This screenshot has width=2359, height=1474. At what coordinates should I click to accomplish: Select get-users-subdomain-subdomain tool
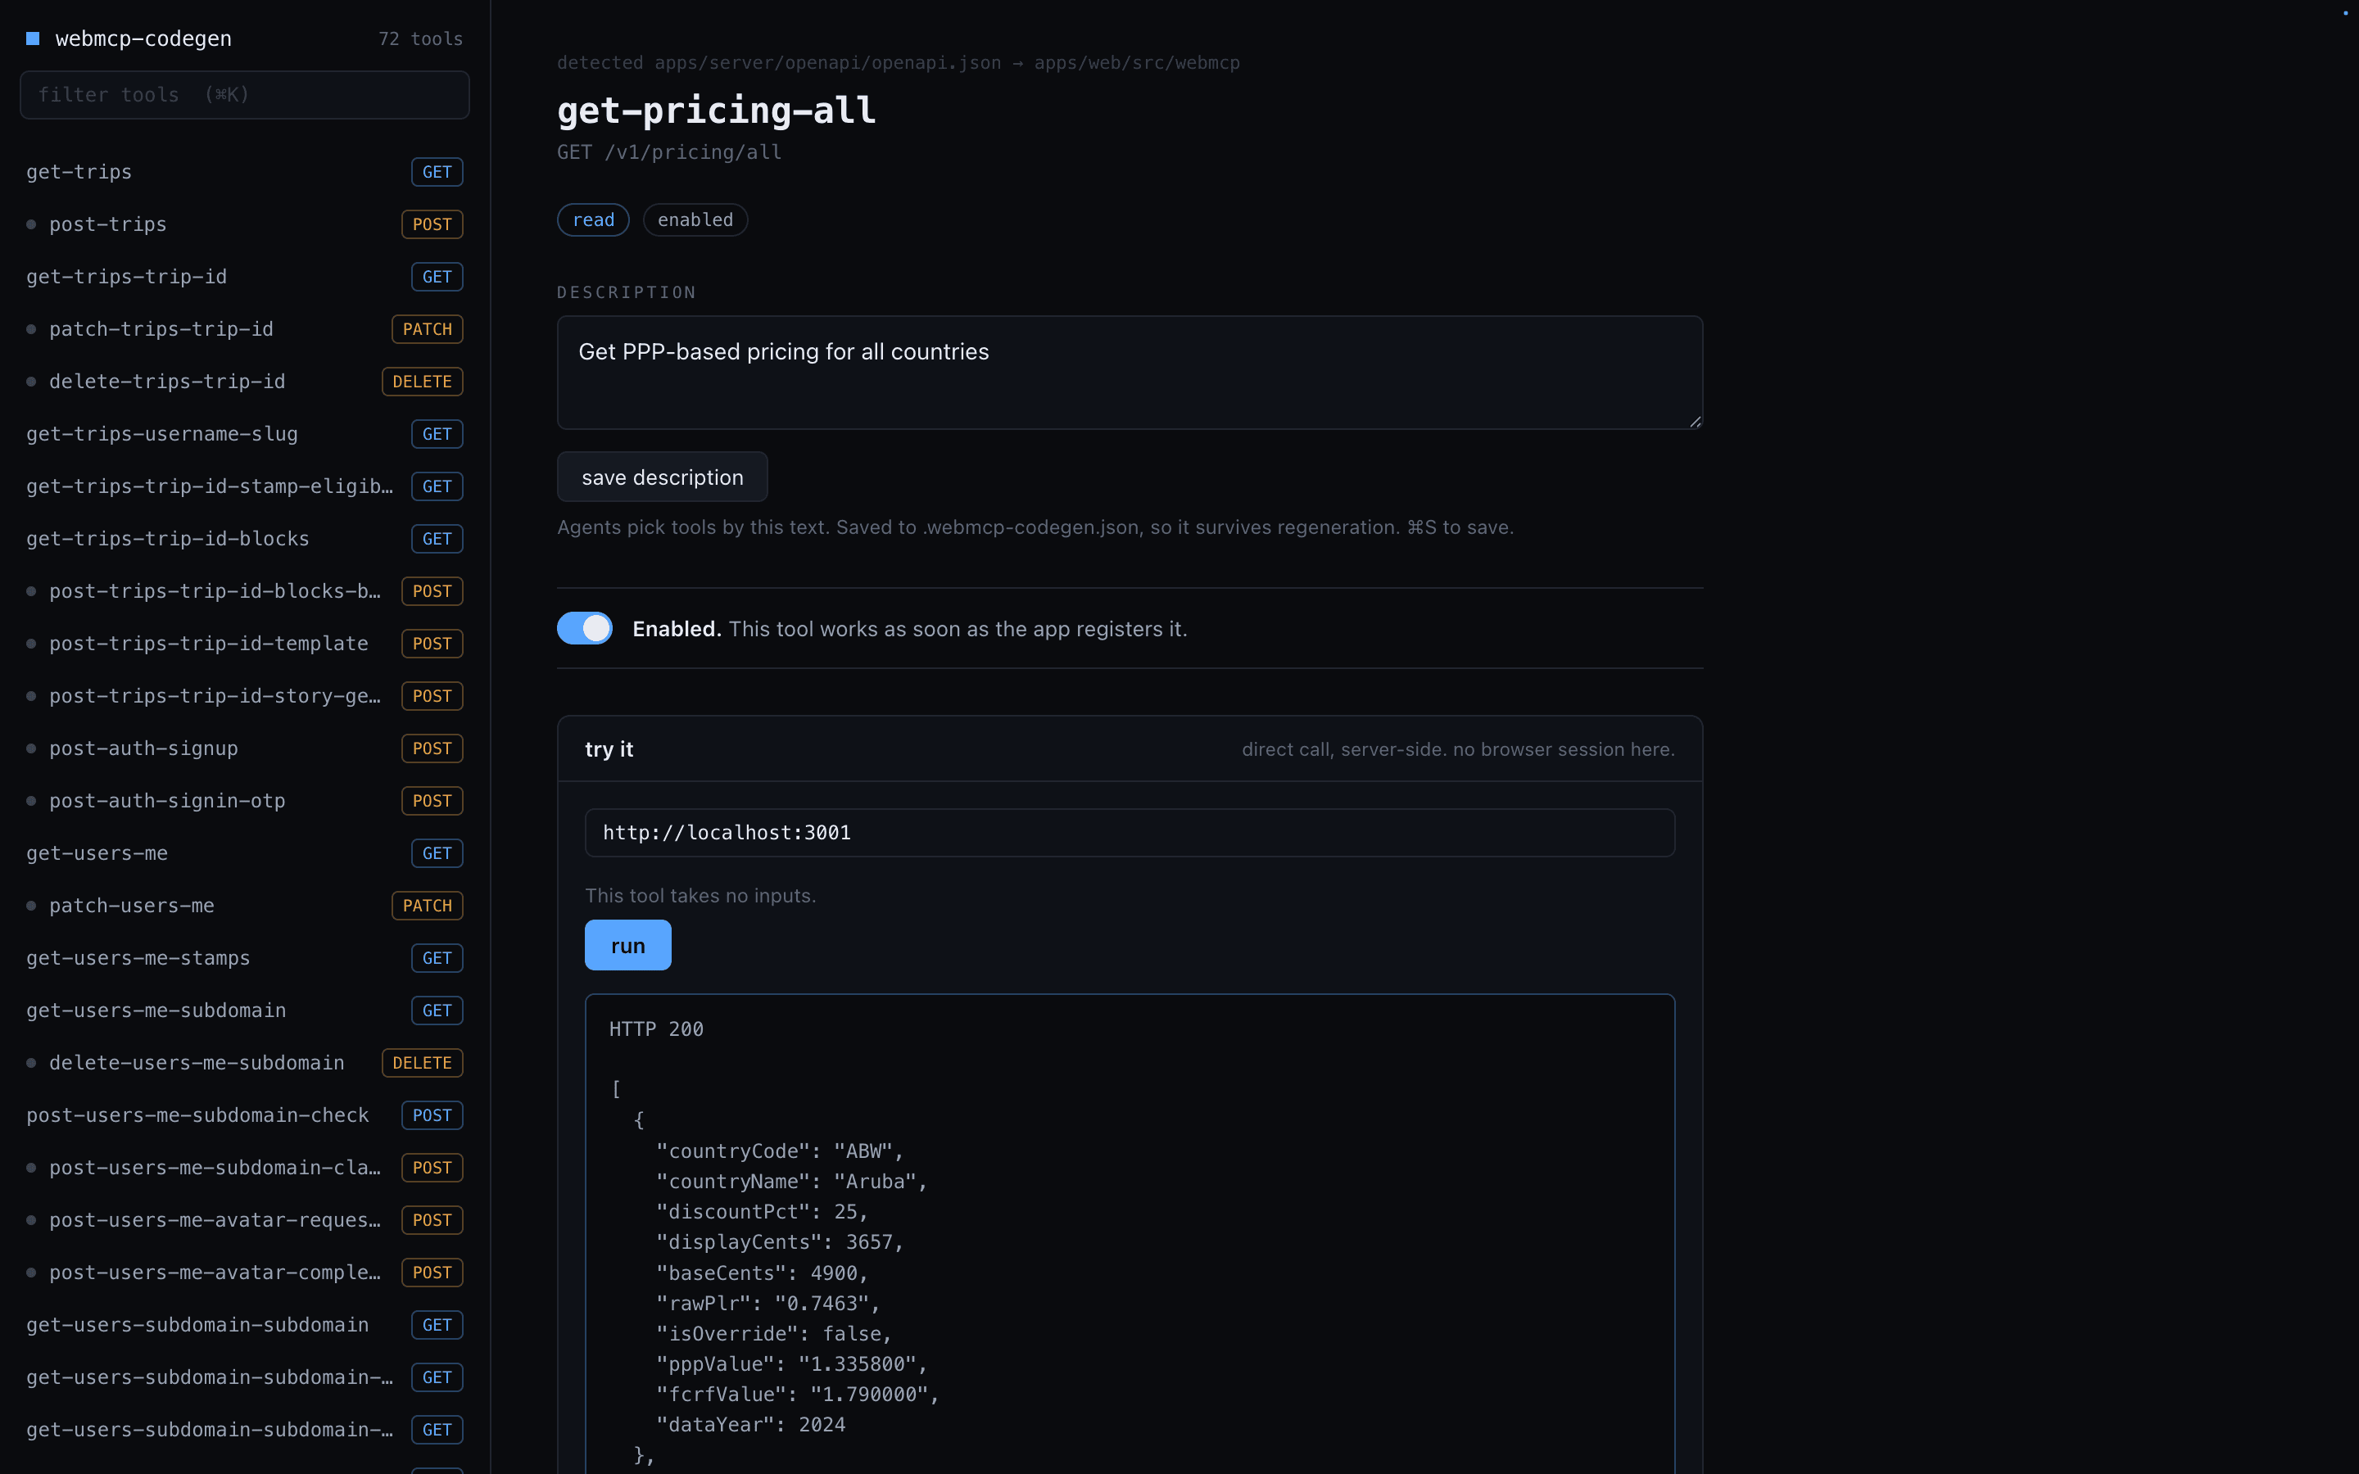(245, 1325)
